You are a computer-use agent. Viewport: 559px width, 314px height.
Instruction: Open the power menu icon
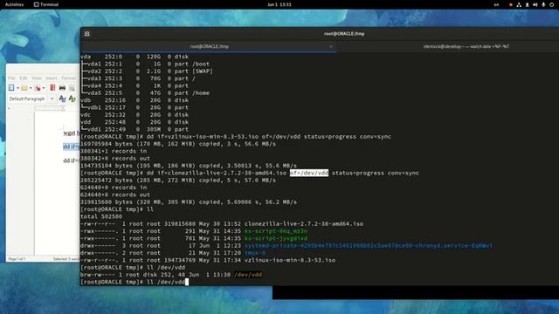click(x=551, y=4)
